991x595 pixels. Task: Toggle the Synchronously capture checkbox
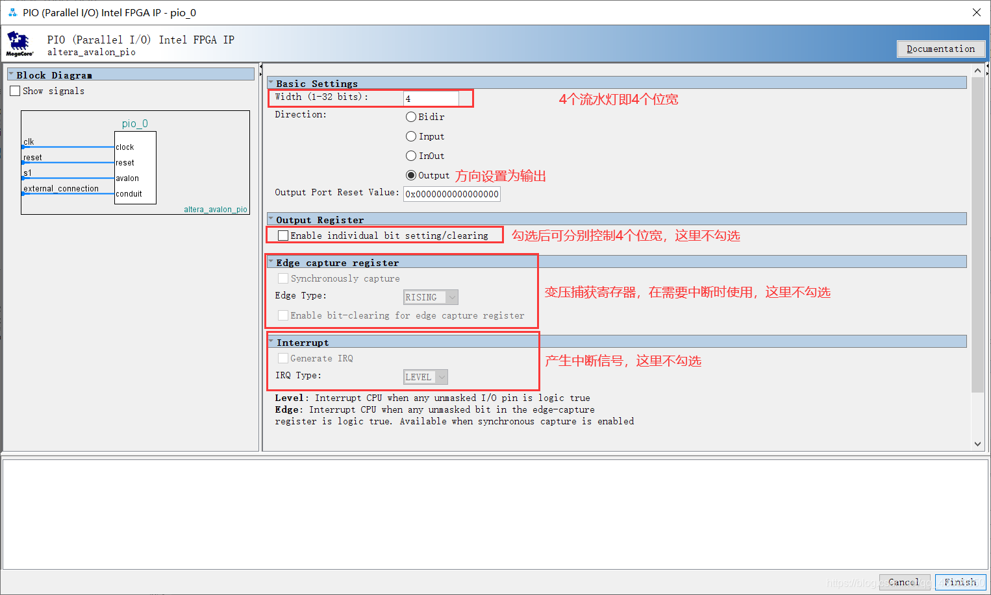tap(283, 278)
